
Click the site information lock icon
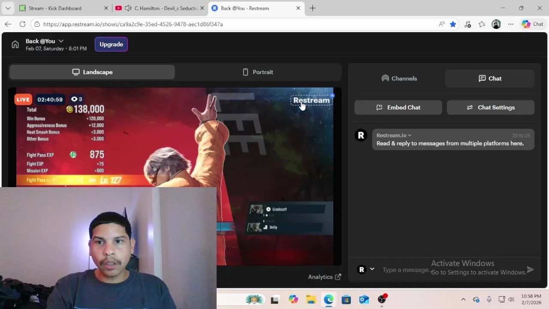pos(37,24)
